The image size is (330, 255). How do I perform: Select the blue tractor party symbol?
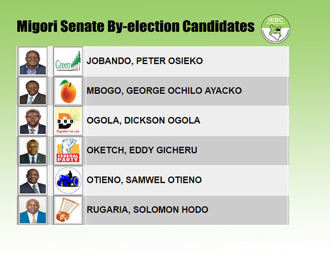point(68,180)
